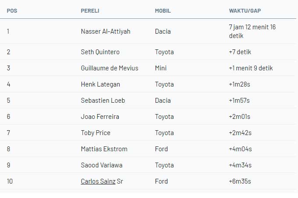The image size is (298, 198).
Task: Select the Mini car cell
Action: 161,68
